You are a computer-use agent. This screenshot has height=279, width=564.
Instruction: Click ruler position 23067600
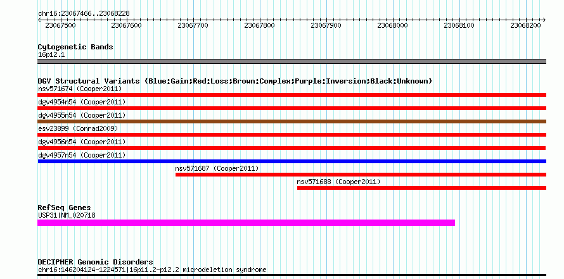pyautogui.click(x=127, y=25)
